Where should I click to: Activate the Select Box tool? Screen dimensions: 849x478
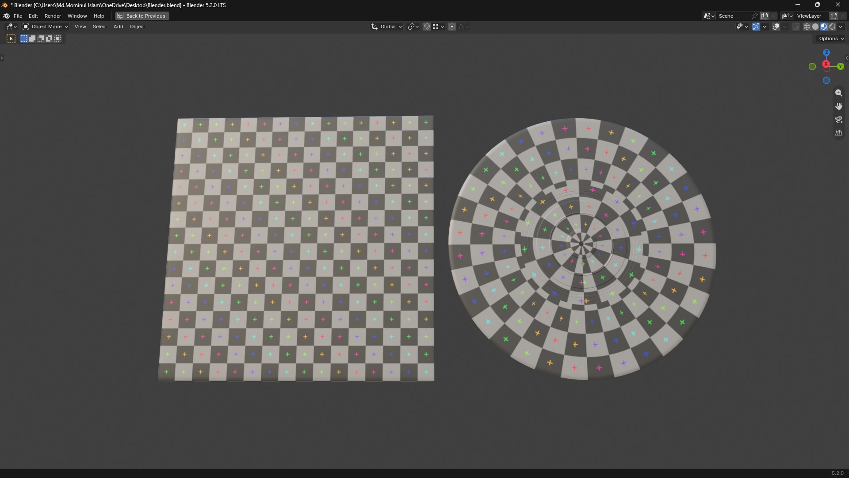[11, 39]
